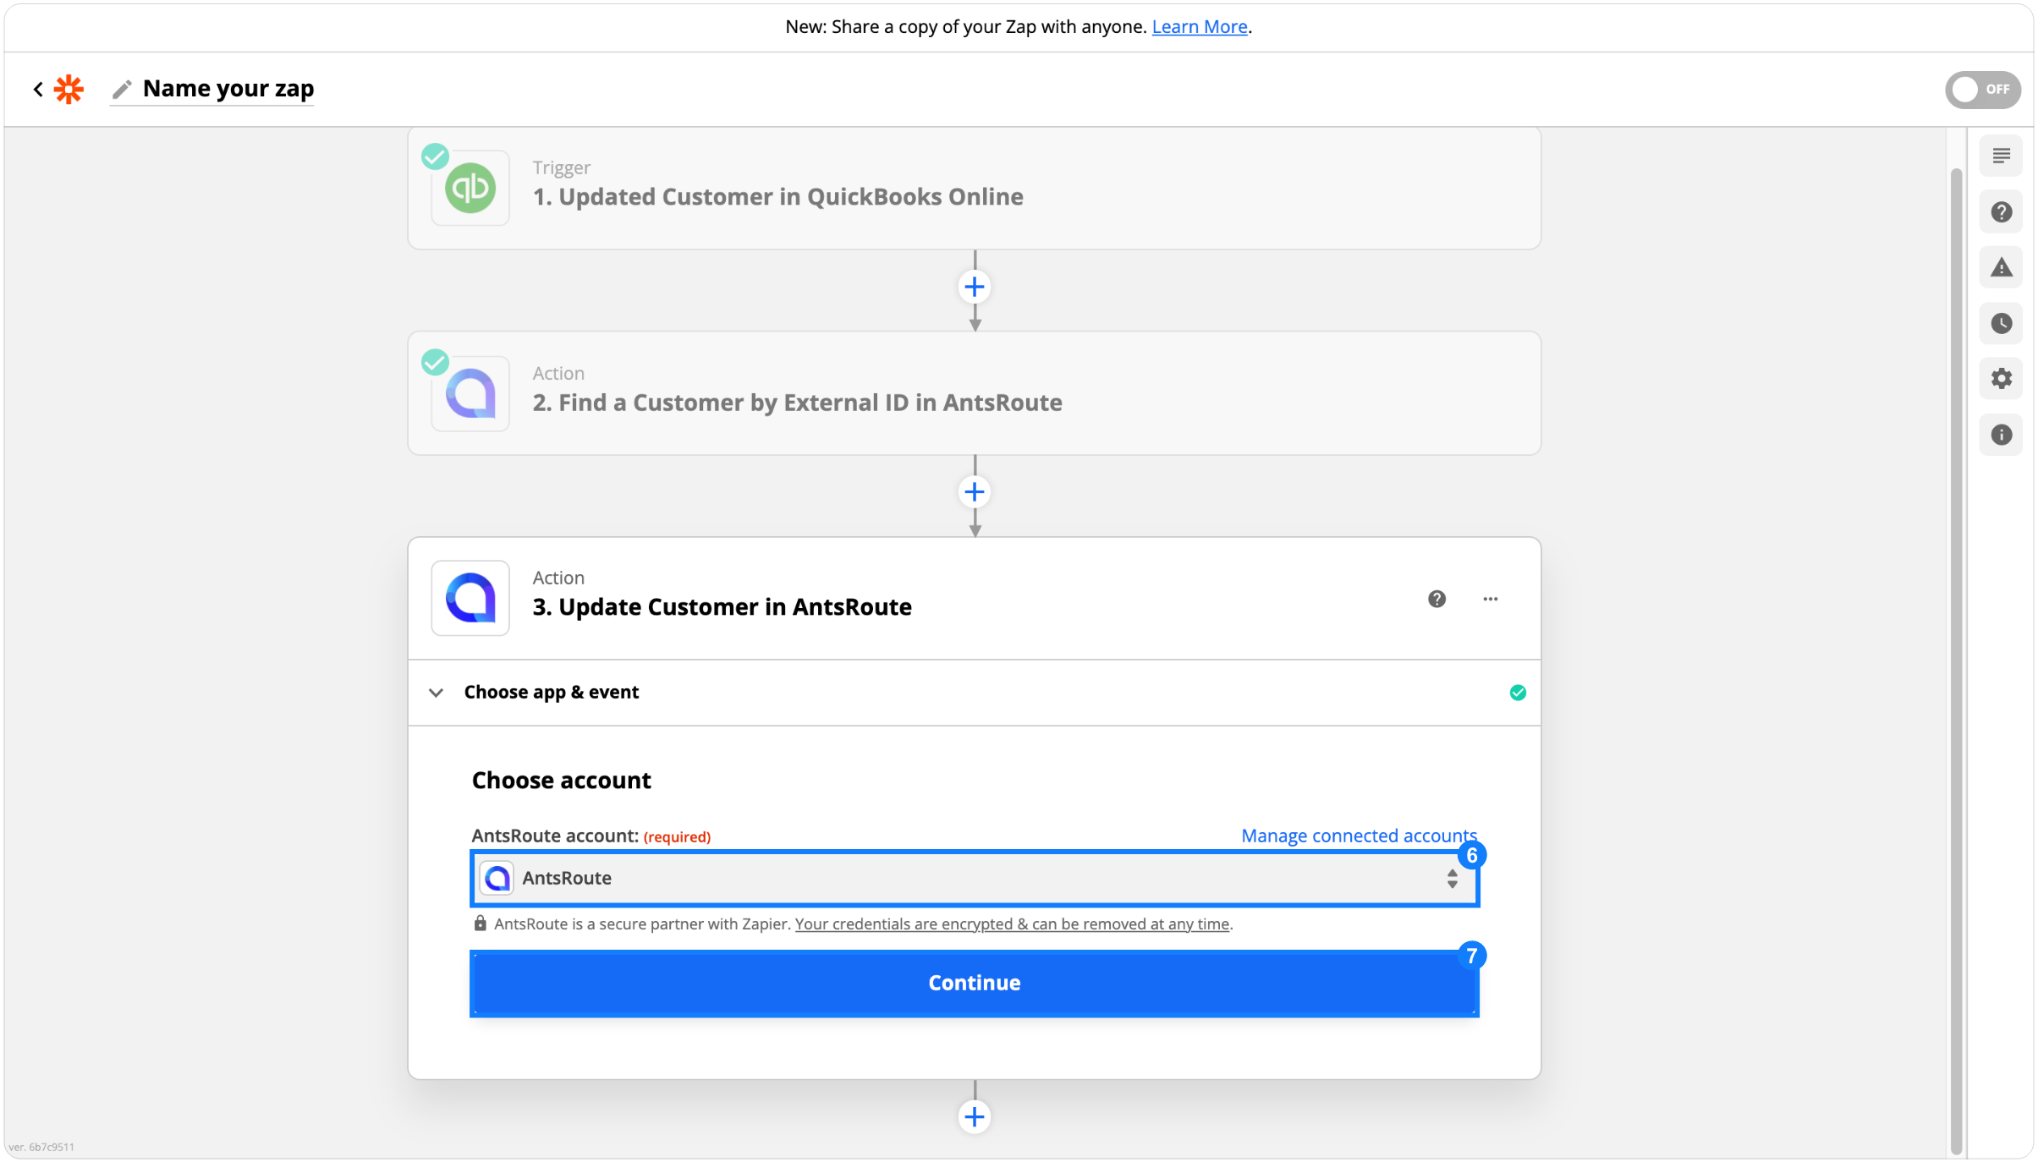Click the green check badge on step 2
The width and height of the screenshot is (2038, 1162).
click(435, 362)
